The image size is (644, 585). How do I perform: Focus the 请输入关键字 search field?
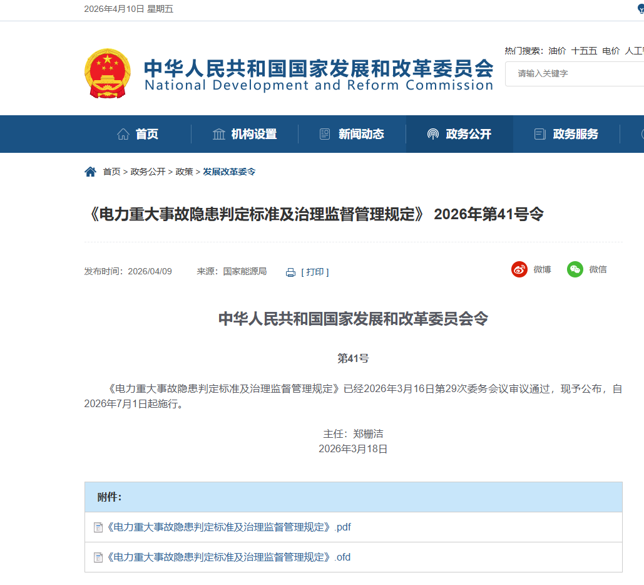click(x=573, y=73)
